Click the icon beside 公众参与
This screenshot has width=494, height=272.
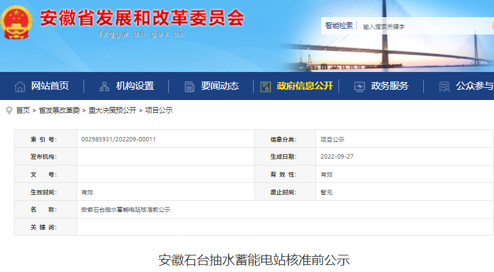[444, 87]
